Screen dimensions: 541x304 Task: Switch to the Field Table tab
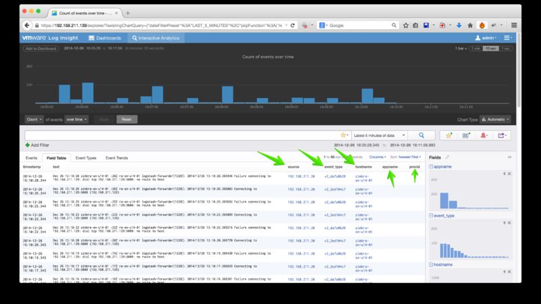(56, 158)
